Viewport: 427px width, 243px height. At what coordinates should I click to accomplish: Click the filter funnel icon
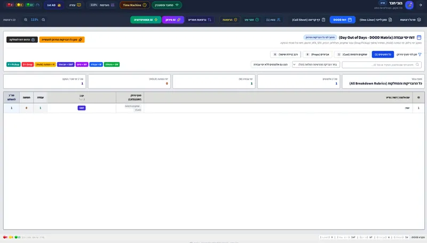click(420, 54)
